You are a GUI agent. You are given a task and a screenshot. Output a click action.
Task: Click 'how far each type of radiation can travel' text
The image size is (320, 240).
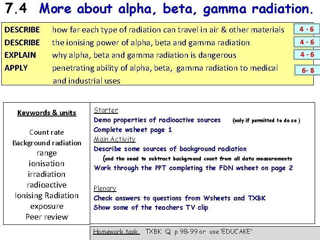point(168,30)
